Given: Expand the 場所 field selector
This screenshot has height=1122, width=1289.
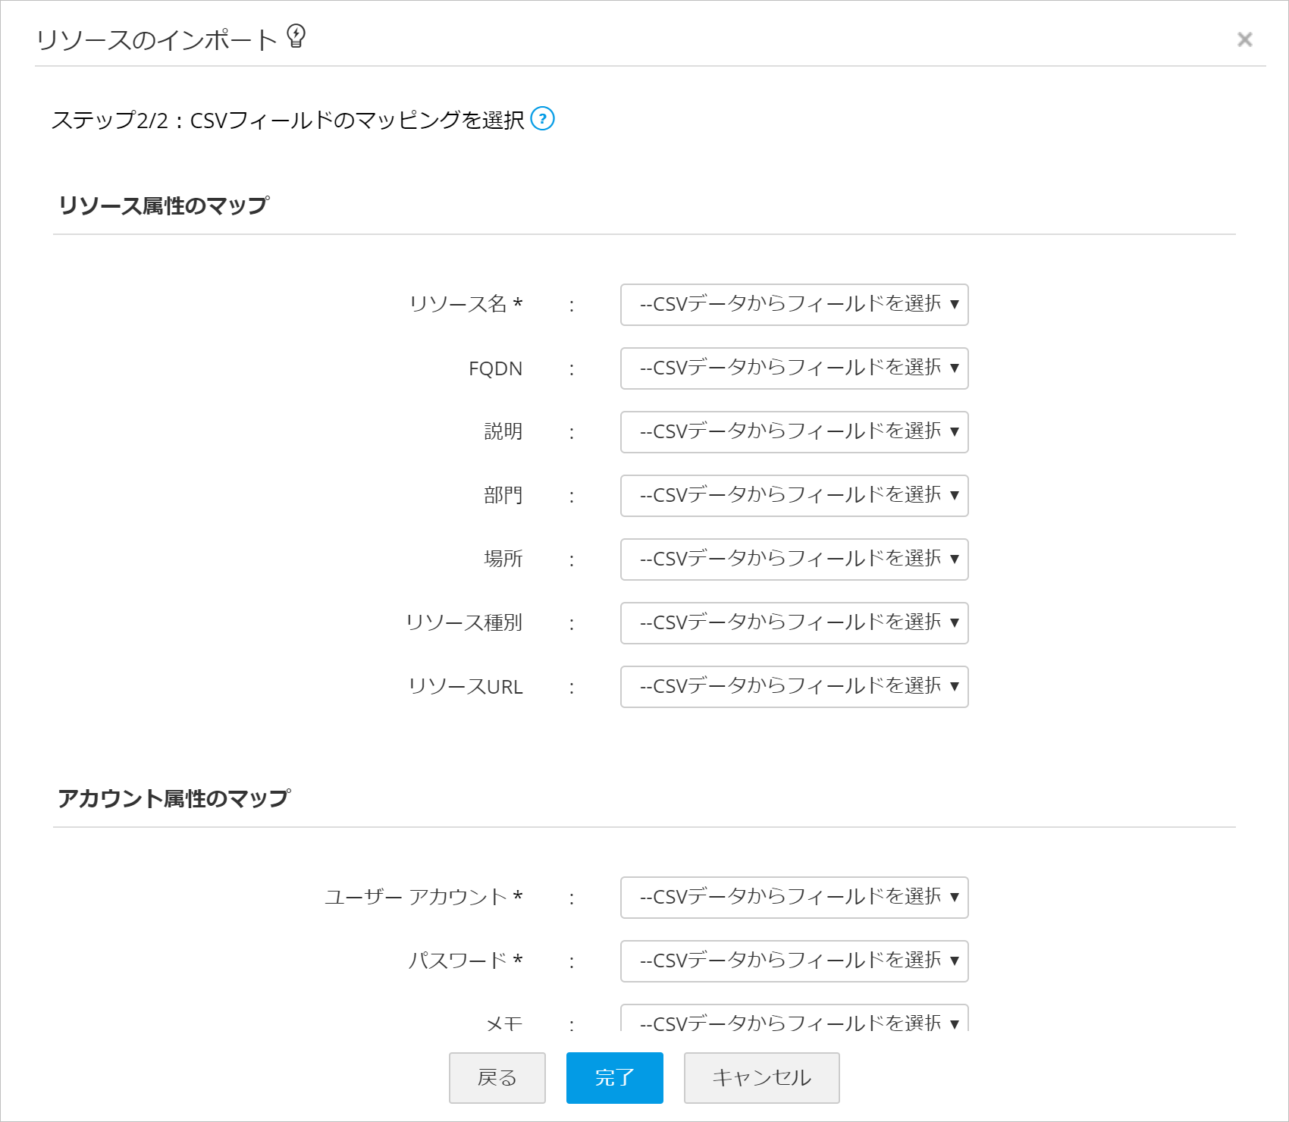Looking at the screenshot, I should (794, 559).
